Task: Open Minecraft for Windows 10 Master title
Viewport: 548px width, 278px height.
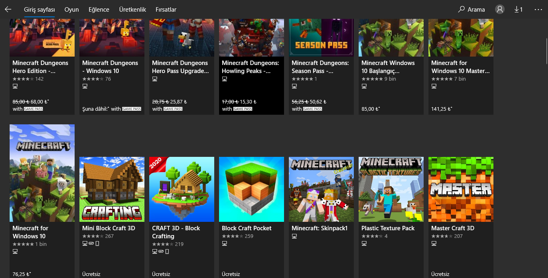Action: [461, 67]
